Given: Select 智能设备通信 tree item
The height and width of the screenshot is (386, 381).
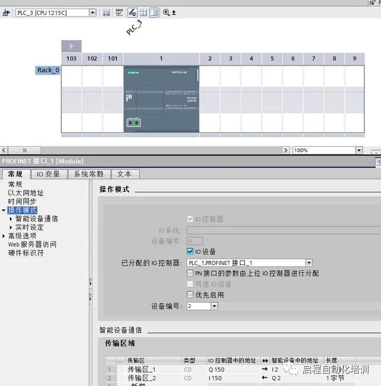Looking at the screenshot, I should (37, 219).
